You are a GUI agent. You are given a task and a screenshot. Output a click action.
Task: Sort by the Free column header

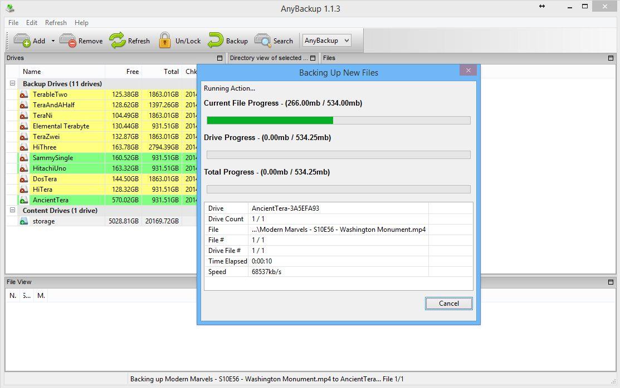pyautogui.click(x=123, y=72)
